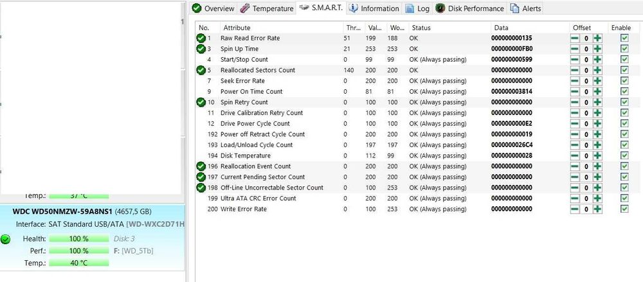Viewport: 643px width, 282px height.
Task: Go to the Alerts tab
Action: tap(525, 8)
